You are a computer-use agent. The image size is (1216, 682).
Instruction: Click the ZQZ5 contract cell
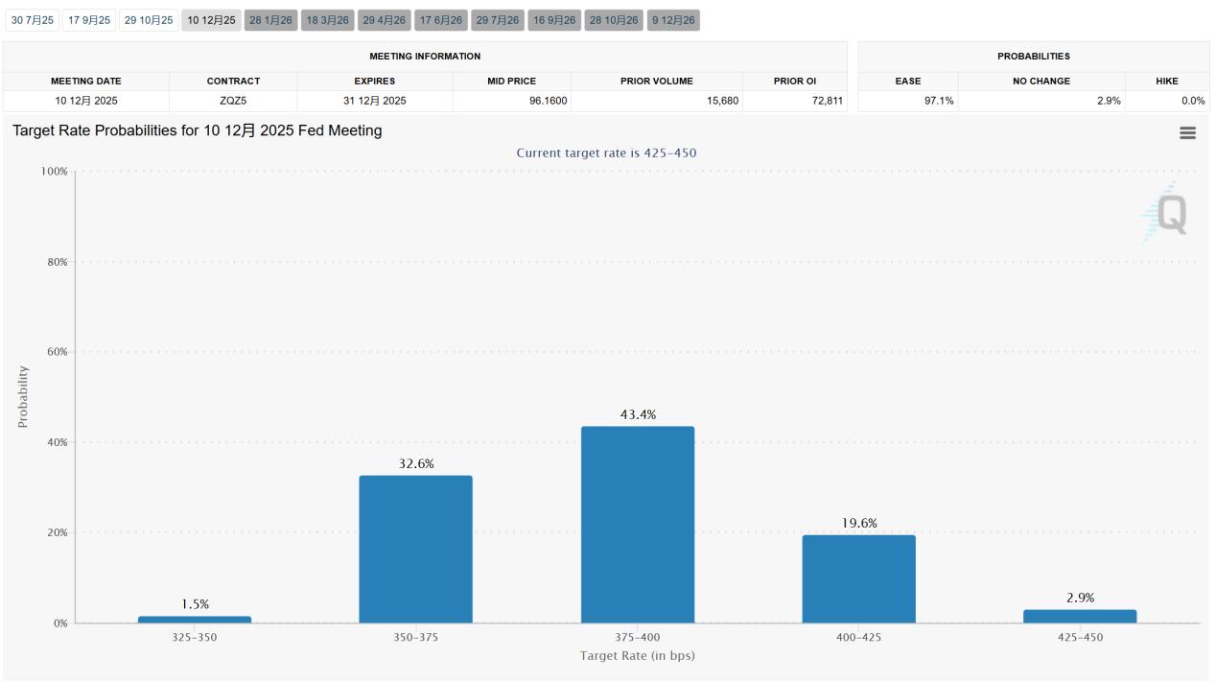233,101
